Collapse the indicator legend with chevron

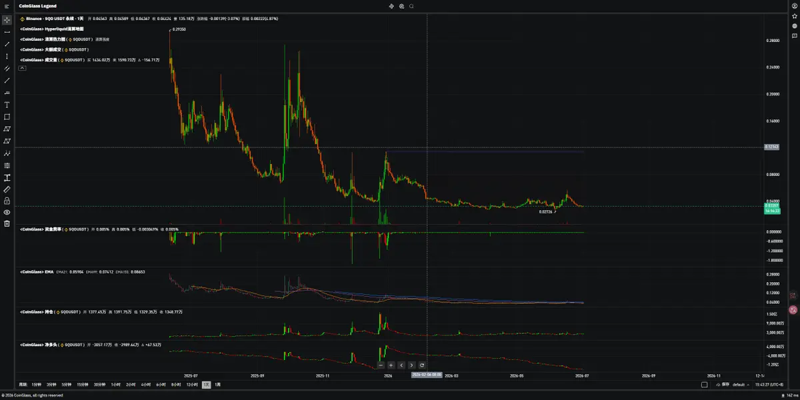23,68
